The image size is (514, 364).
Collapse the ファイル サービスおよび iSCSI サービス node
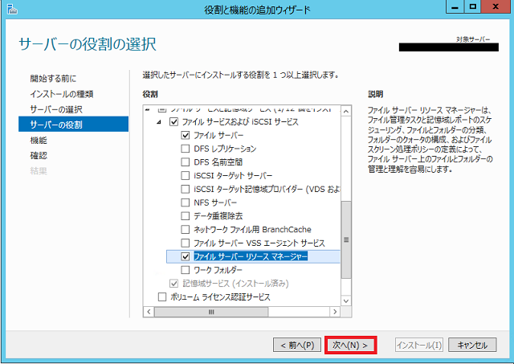tap(158, 122)
